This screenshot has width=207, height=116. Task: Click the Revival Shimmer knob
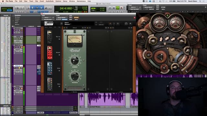click(x=74, y=61)
